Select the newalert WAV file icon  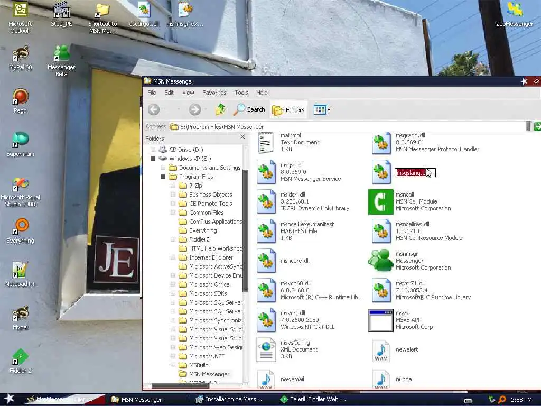[x=381, y=350]
